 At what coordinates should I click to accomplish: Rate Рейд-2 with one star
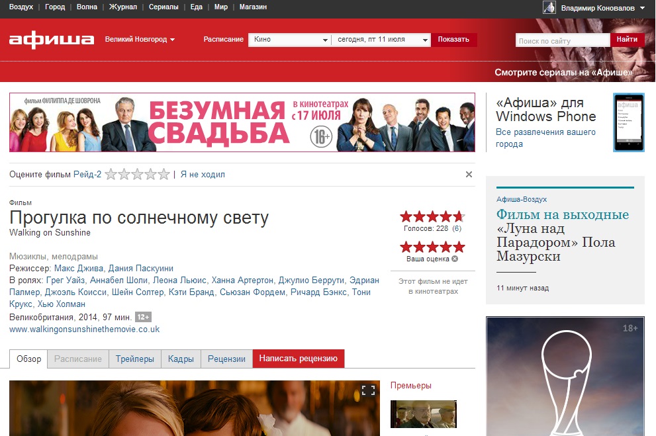pos(111,174)
